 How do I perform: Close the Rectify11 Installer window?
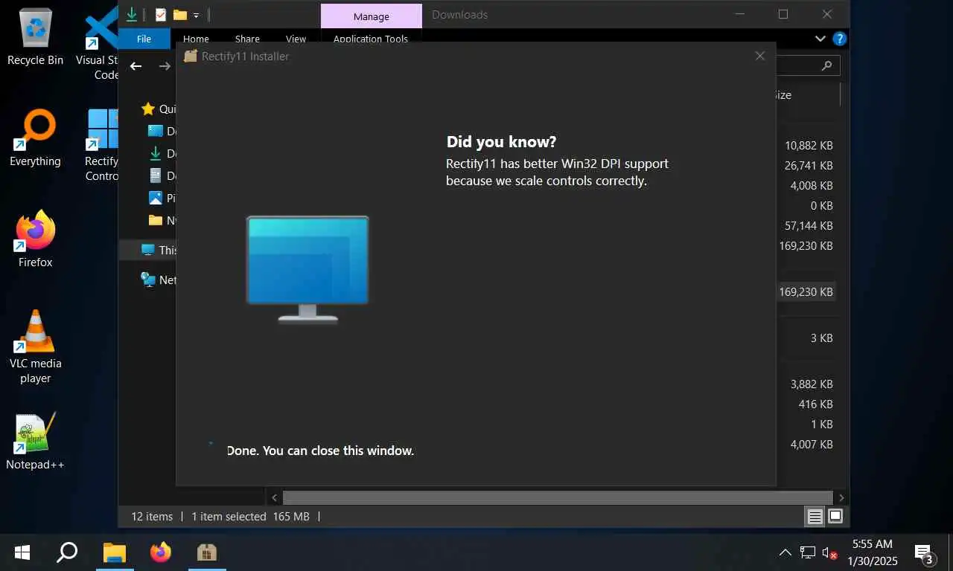(759, 56)
